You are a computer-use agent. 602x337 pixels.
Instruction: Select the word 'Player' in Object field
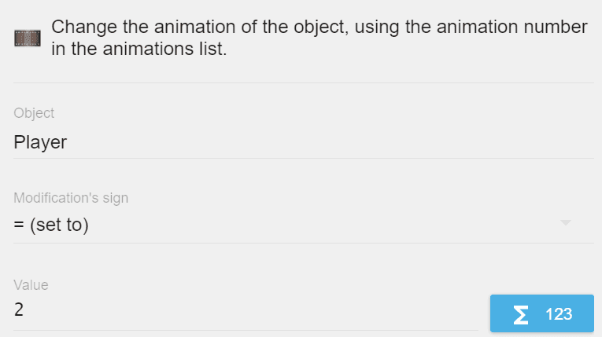(40, 142)
